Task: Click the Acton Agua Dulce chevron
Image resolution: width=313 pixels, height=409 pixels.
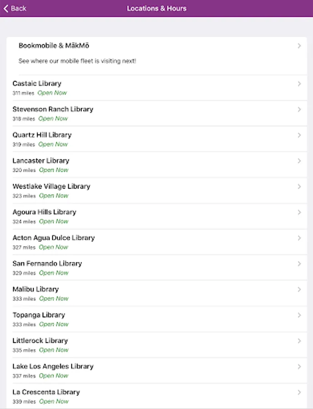Action: point(299,238)
